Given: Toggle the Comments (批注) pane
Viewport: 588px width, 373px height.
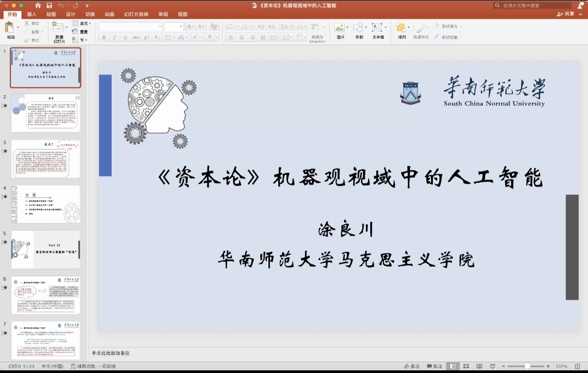Looking at the screenshot, I should 434,366.
